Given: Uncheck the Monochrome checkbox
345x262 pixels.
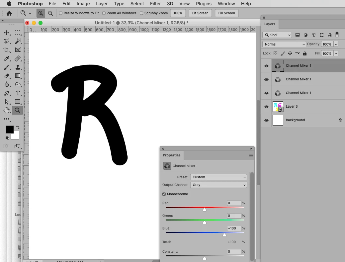Looking at the screenshot, I should pyautogui.click(x=164, y=194).
